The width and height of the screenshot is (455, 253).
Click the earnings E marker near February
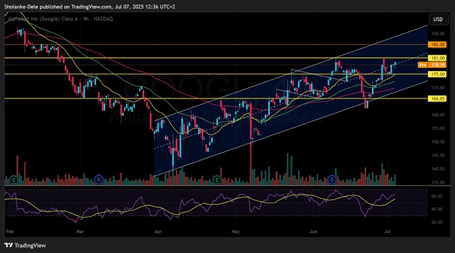[x=13, y=180]
